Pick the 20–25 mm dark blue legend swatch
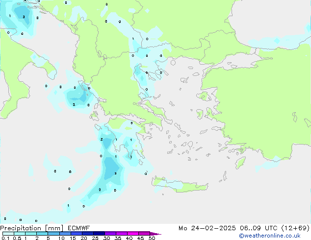 click(88, 234)
